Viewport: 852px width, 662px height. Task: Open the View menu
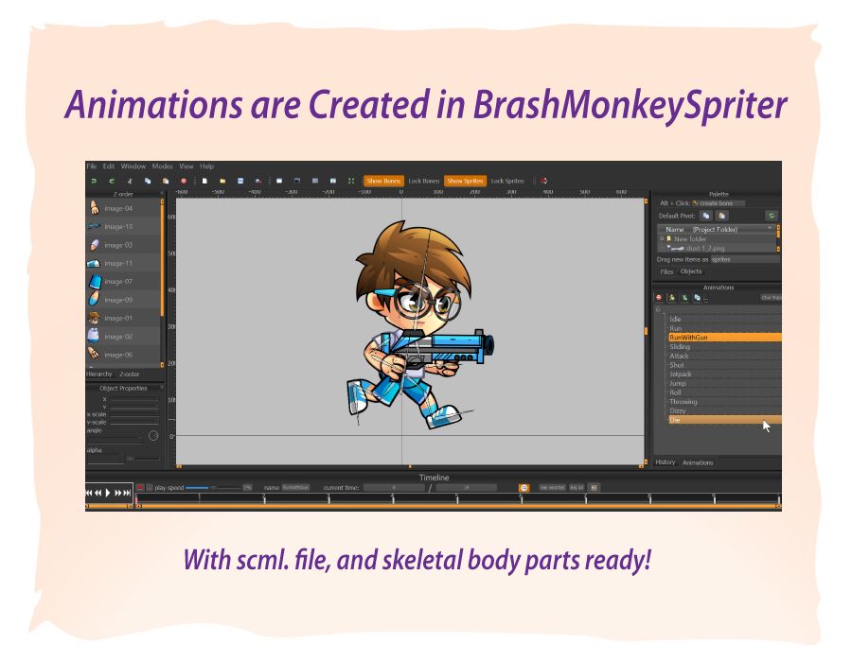[x=186, y=166]
